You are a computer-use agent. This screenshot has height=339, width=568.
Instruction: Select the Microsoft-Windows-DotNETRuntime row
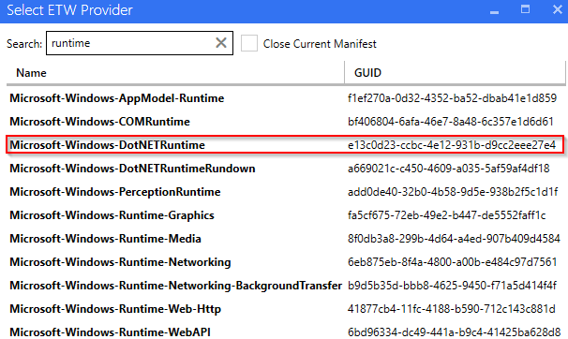(x=285, y=145)
